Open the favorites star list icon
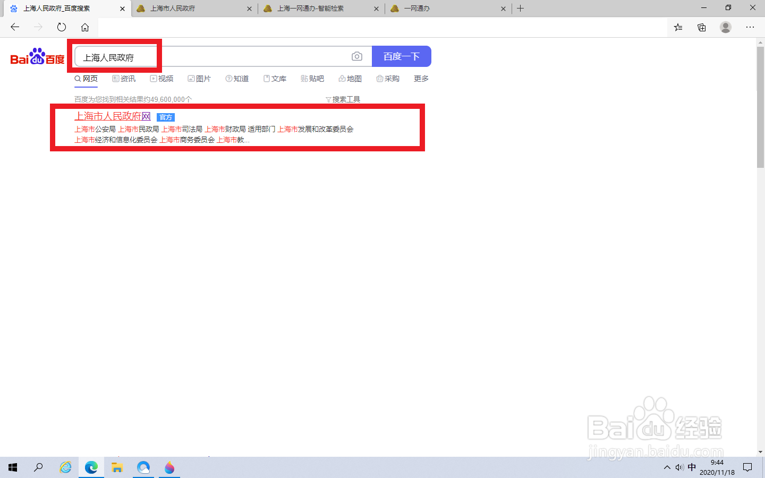This screenshot has height=478, width=765. click(678, 27)
